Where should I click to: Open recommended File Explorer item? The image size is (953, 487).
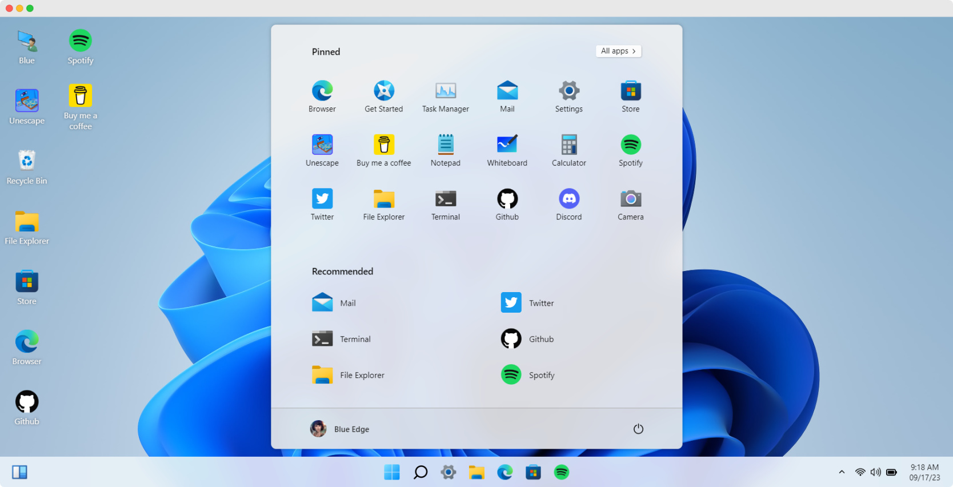pos(349,375)
